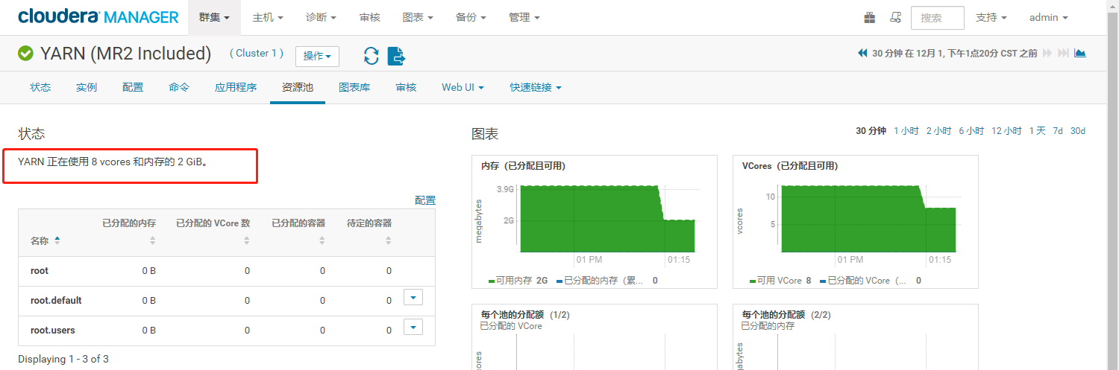Open the 支持 dropdown menu
The height and width of the screenshot is (370, 1119).
pyautogui.click(x=991, y=17)
